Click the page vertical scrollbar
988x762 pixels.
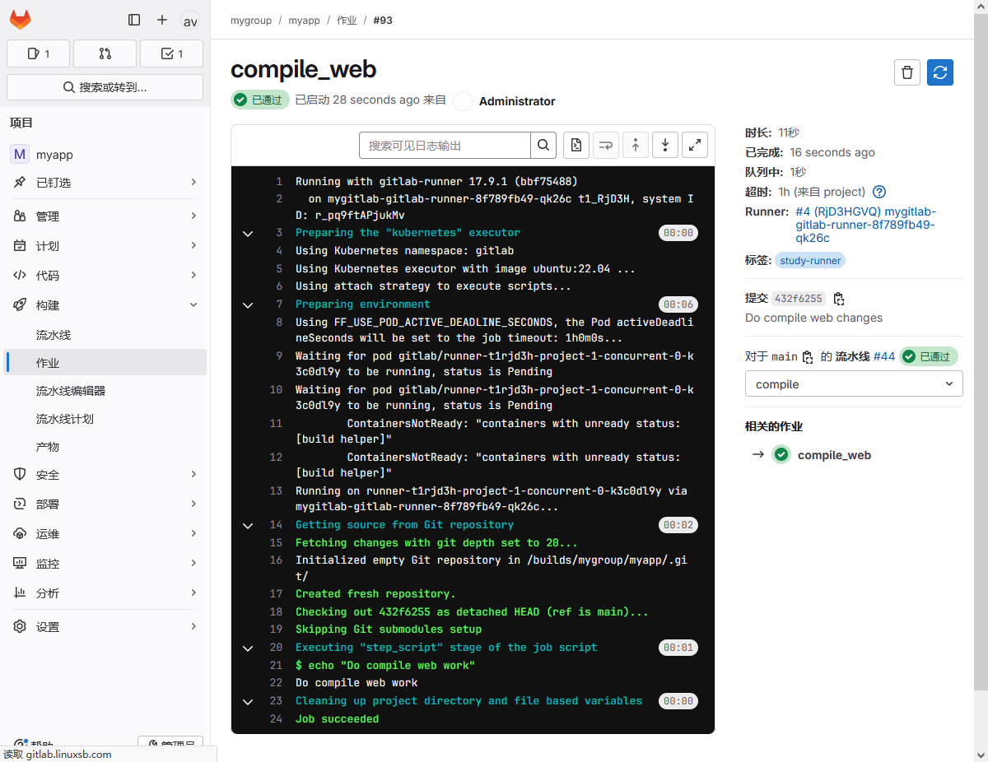click(981, 354)
